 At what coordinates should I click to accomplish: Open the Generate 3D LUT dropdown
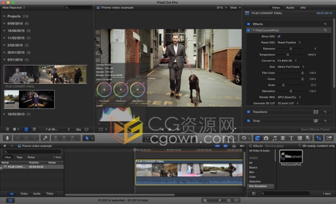(x=288, y=103)
